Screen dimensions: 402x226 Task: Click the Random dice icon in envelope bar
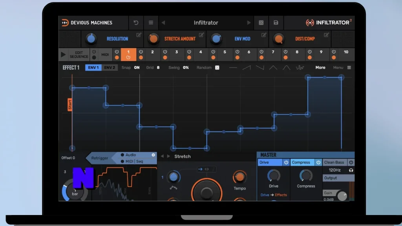217,67
